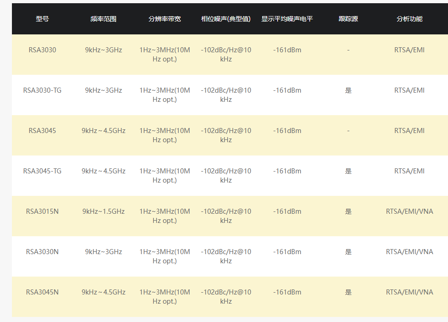The image size is (448, 322).
Task: Click RSA3045-TG's -102dBc/Hz@10kHz phase noise value
Action: tap(226, 176)
